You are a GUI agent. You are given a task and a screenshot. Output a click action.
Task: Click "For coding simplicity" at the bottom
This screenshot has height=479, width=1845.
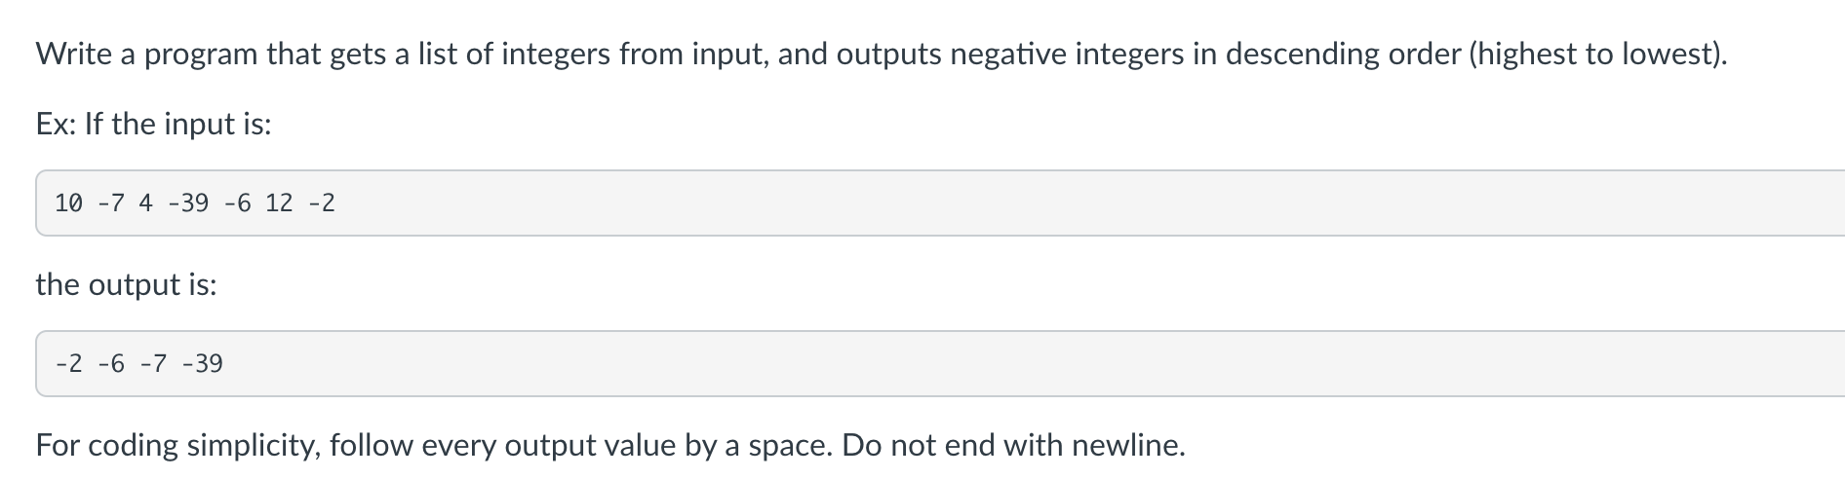pyautogui.click(x=176, y=445)
